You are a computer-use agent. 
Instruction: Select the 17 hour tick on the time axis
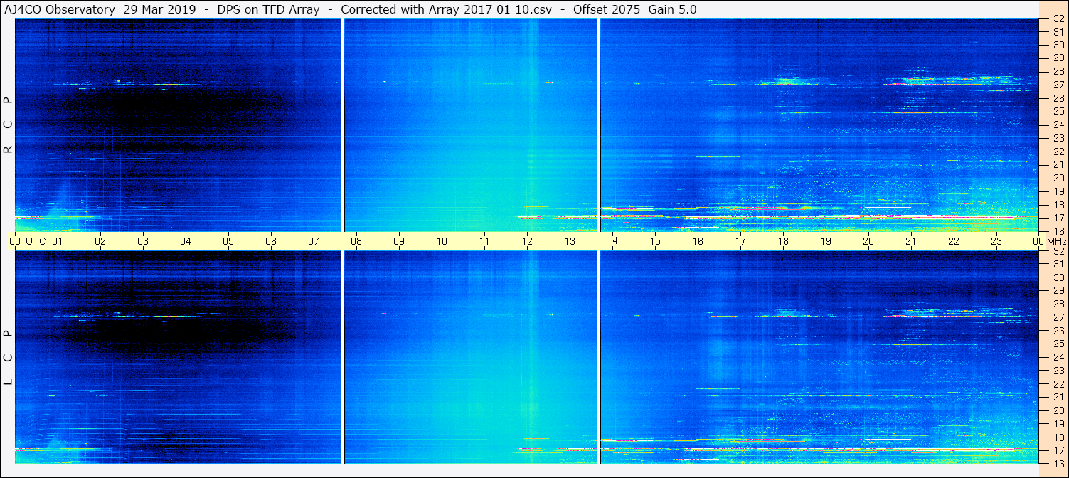[740, 241]
